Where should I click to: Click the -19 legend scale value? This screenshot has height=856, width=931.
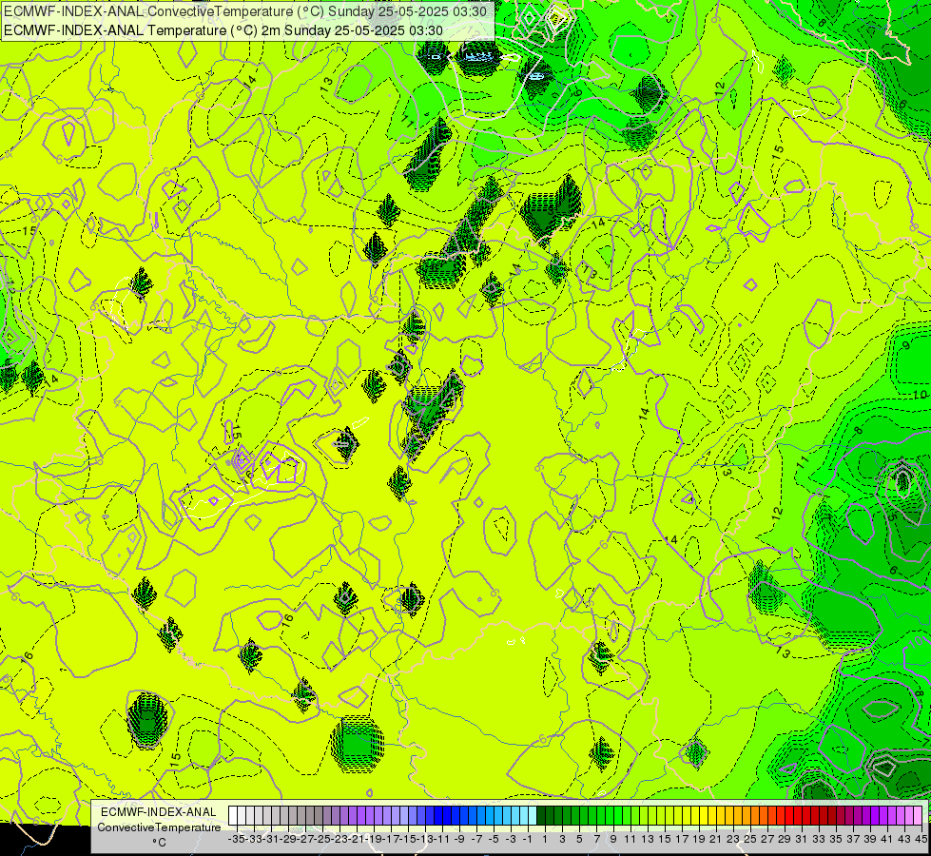[x=374, y=839]
